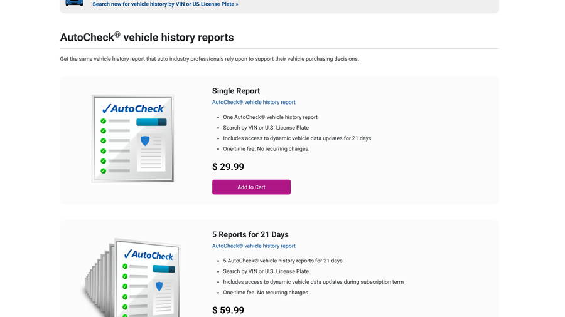Click 'Search by VIN' bullet under 5 Reports

266,271
